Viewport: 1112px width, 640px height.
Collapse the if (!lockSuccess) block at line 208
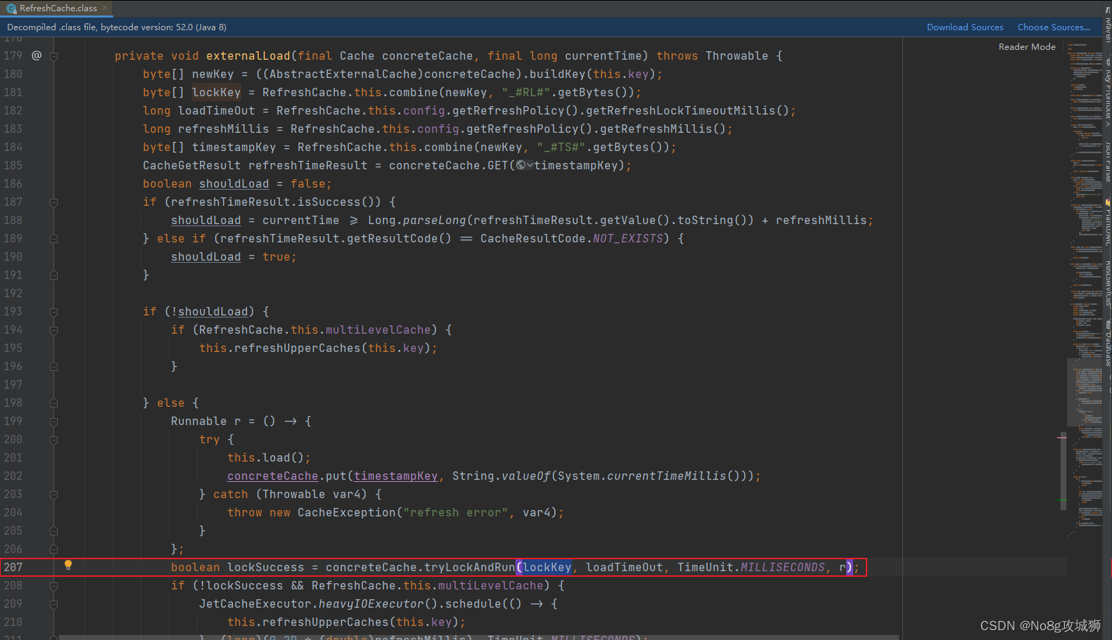tap(53, 586)
